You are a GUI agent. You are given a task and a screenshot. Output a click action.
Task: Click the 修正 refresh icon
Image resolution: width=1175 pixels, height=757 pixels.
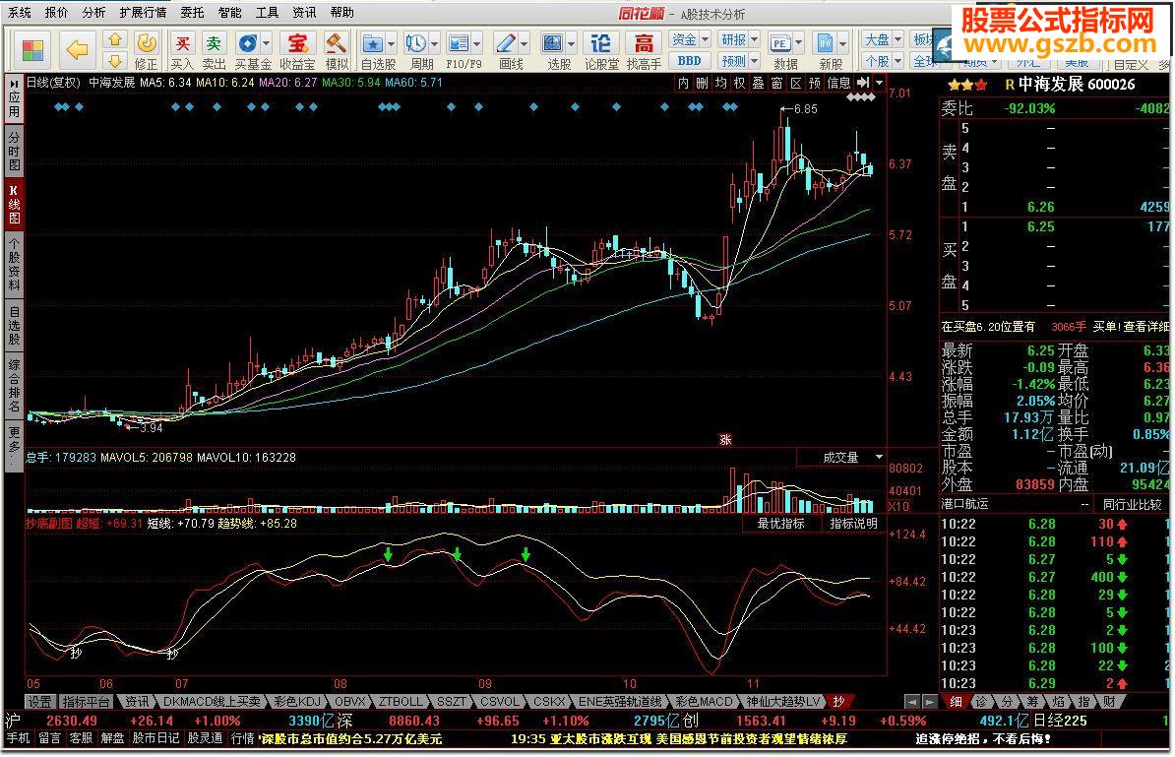click(x=146, y=43)
